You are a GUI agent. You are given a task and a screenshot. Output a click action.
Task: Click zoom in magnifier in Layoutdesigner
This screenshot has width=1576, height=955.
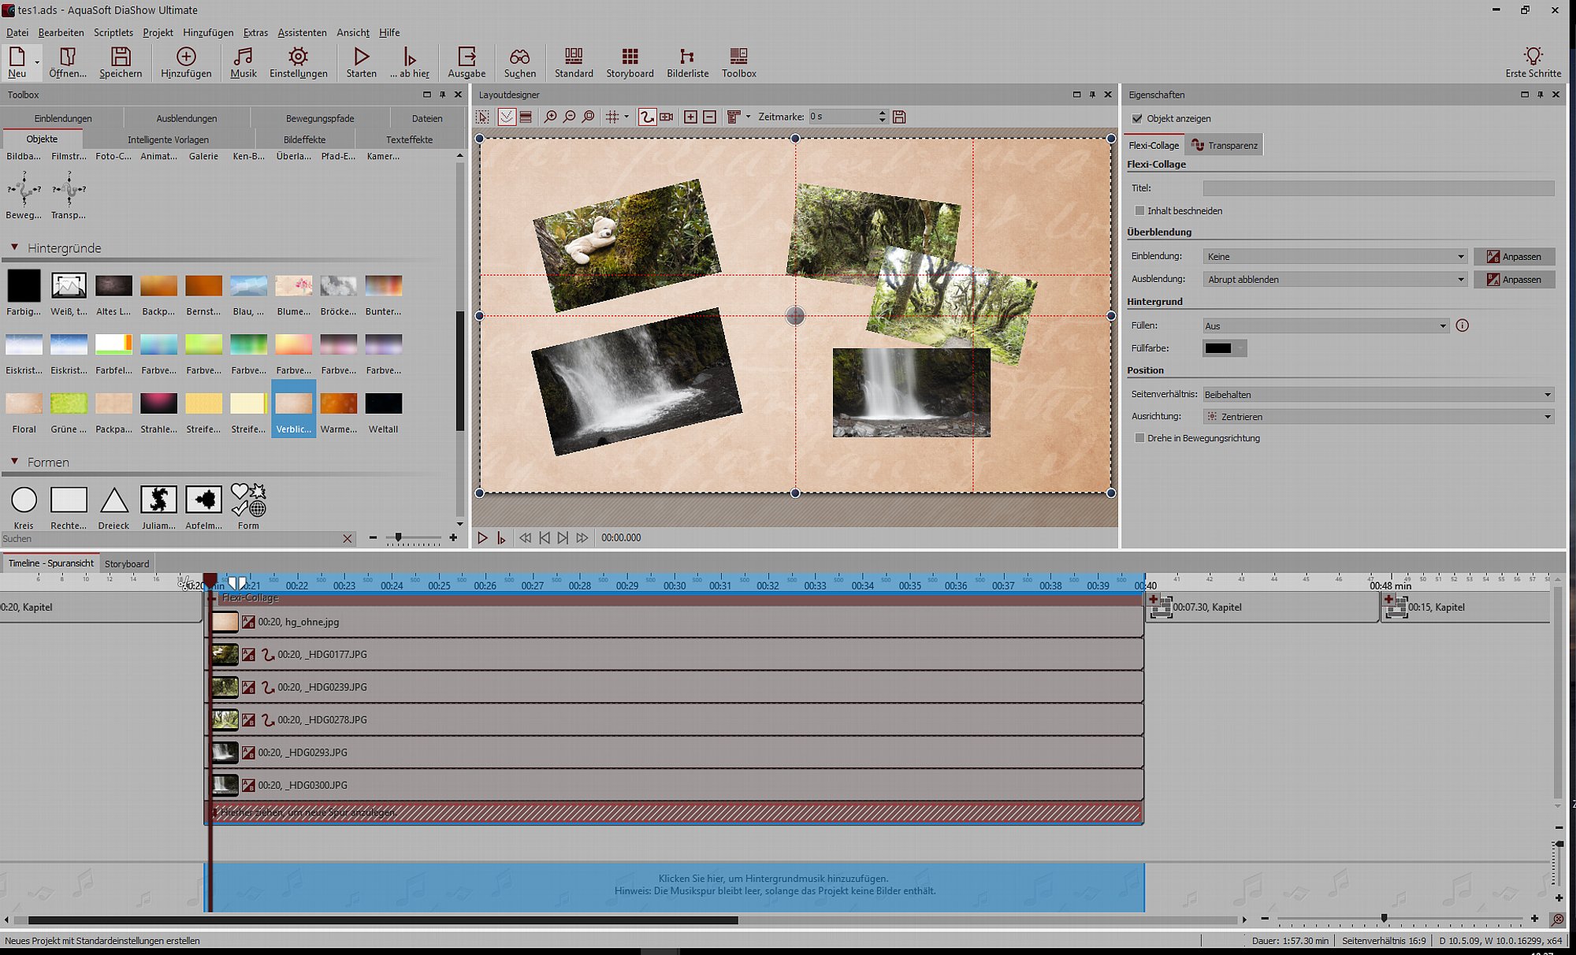550,117
